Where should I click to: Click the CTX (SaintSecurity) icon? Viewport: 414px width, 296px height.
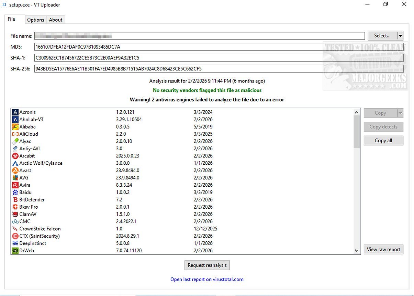coord(15,236)
